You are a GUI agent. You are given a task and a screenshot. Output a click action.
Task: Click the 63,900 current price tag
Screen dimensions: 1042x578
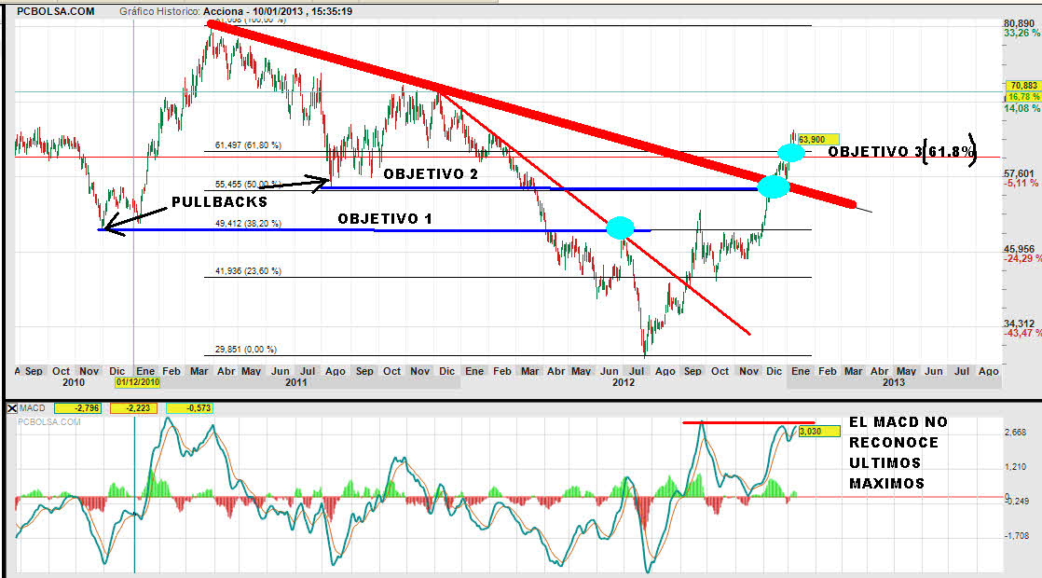(x=817, y=138)
